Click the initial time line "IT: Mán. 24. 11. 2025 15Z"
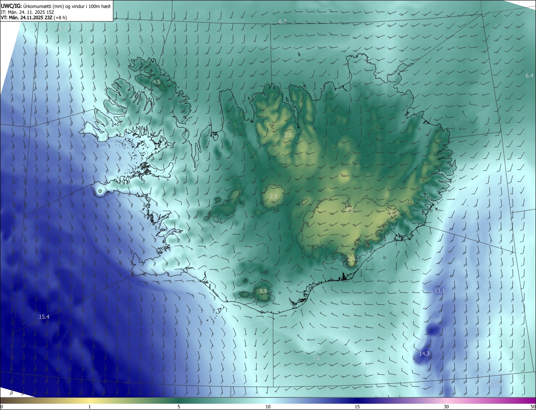Screen dimensions: 536x410 28,12
